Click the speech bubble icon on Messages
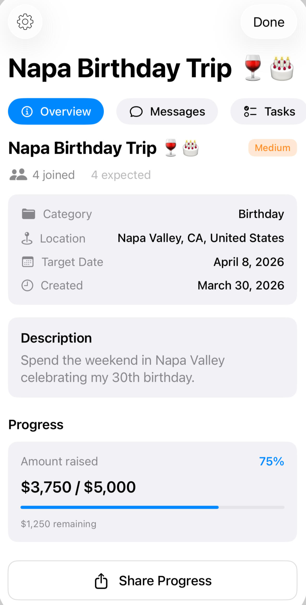This screenshot has height=605, width=306. [136, 112]
